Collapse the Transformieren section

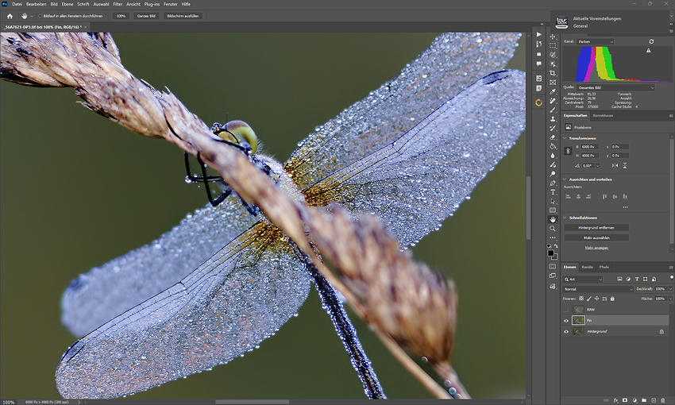point(565,138)
